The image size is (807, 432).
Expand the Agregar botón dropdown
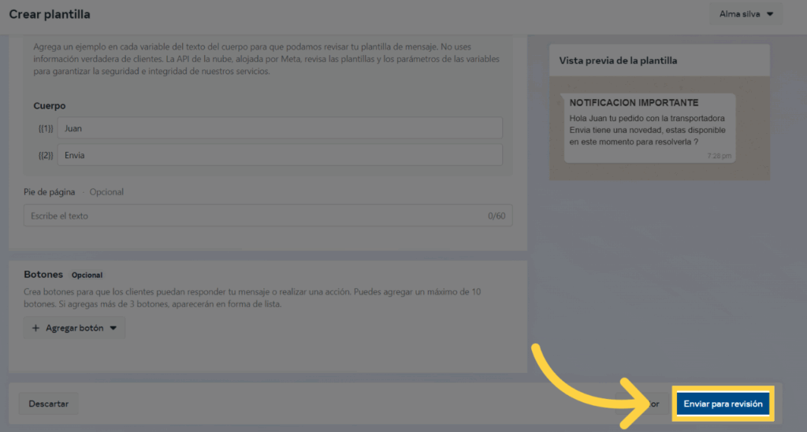75,328
